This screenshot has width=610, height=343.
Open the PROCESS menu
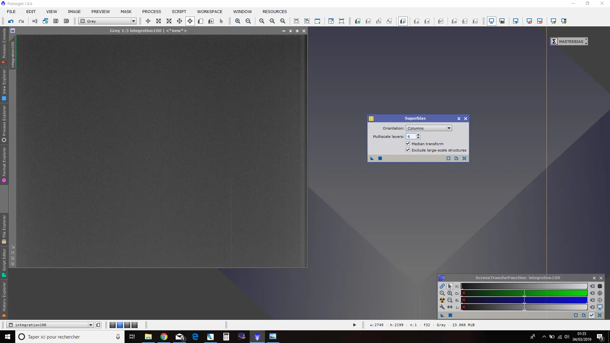(x=152, y=12)
